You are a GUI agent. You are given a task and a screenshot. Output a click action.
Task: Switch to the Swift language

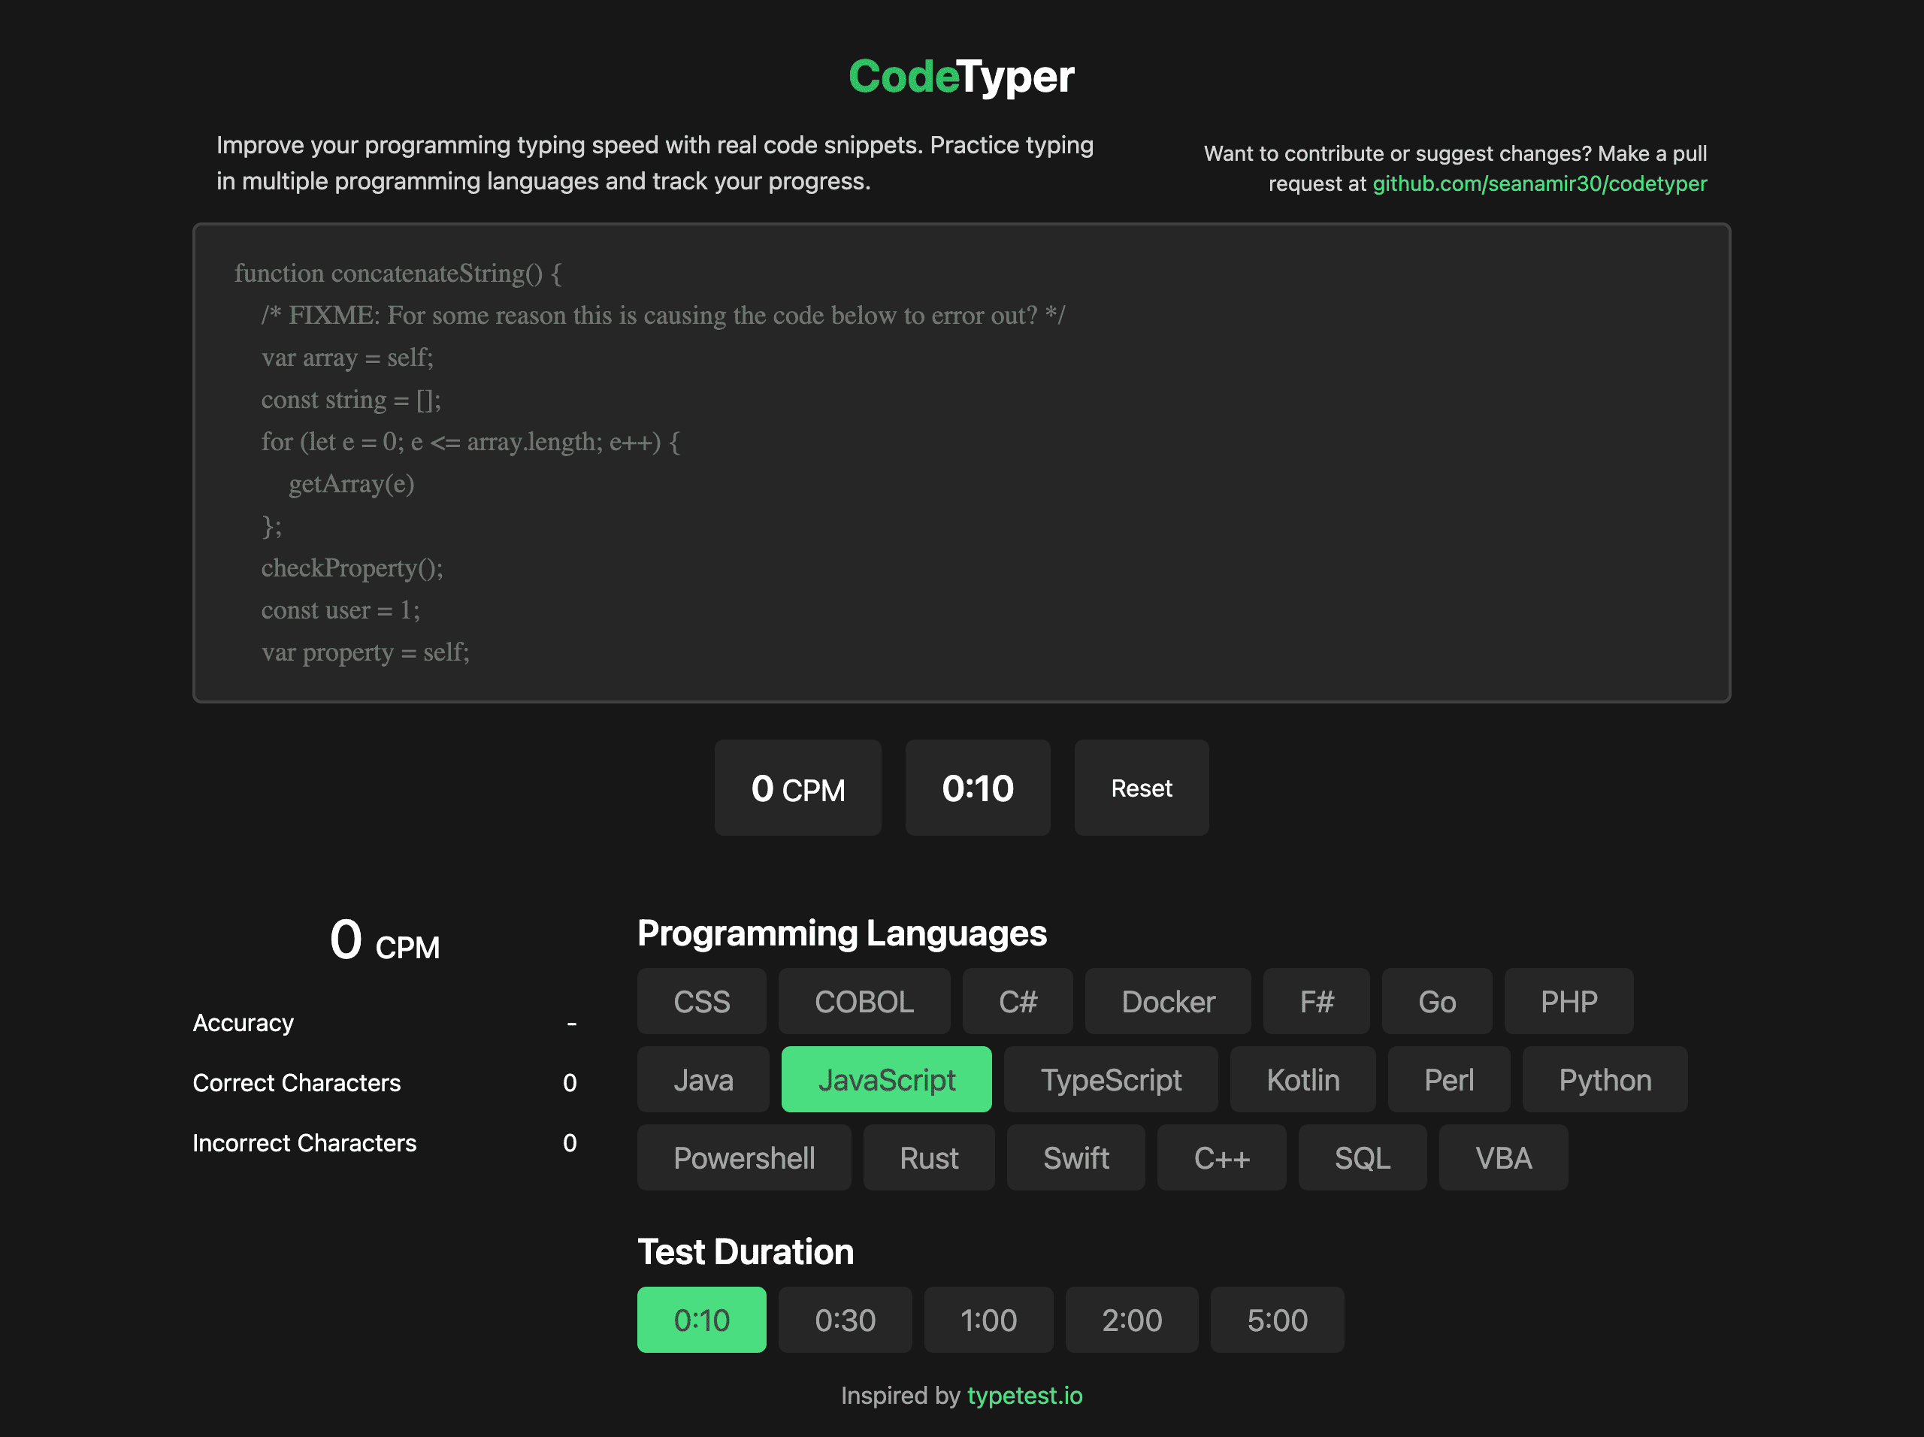pos(1076,1157)
